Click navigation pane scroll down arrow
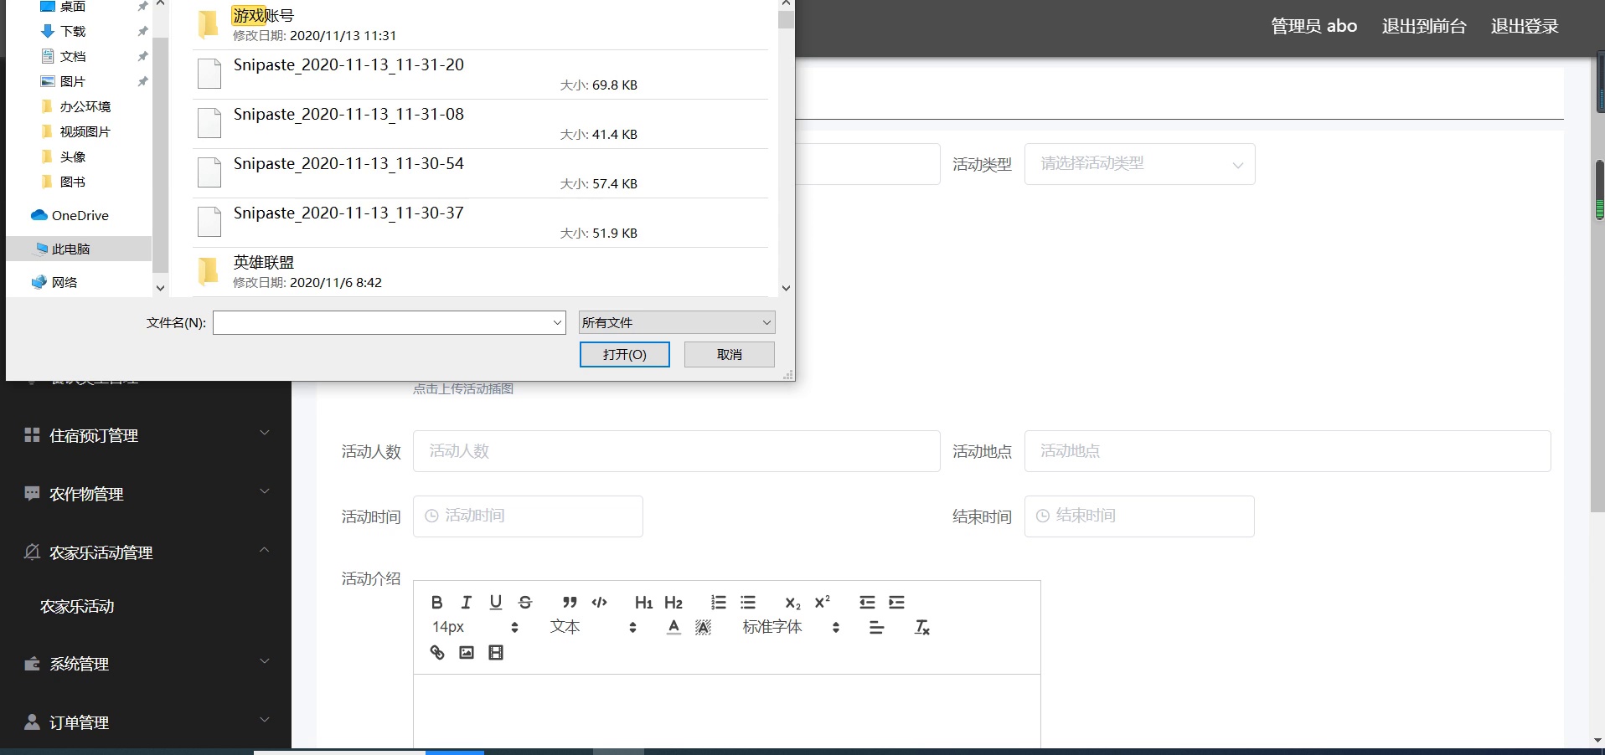This screenshot has width=1605, height=755. pos(161,288)
